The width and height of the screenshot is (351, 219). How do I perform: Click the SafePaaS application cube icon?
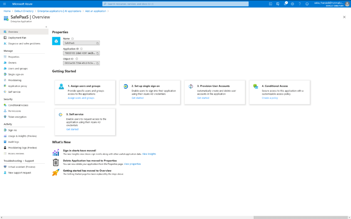56,41
